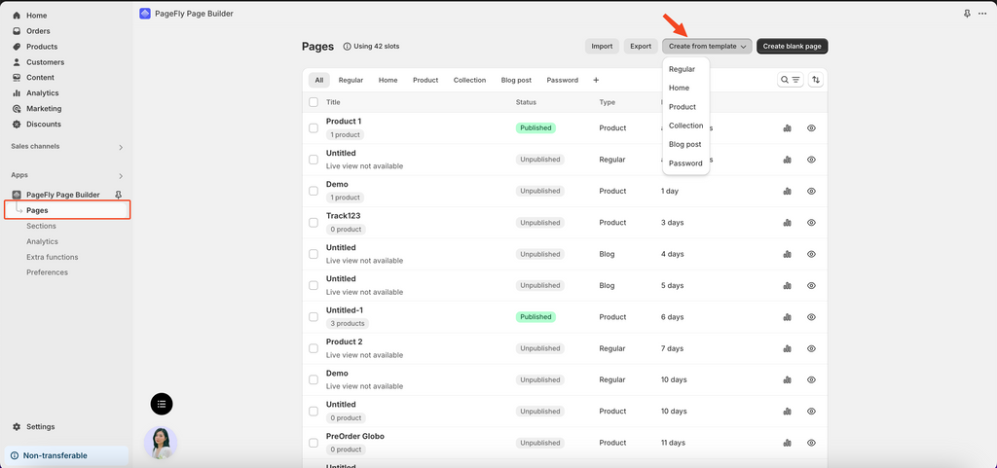Screen dimensions: 997x468
Task: Click the support agent avatar
Action: 161,443
